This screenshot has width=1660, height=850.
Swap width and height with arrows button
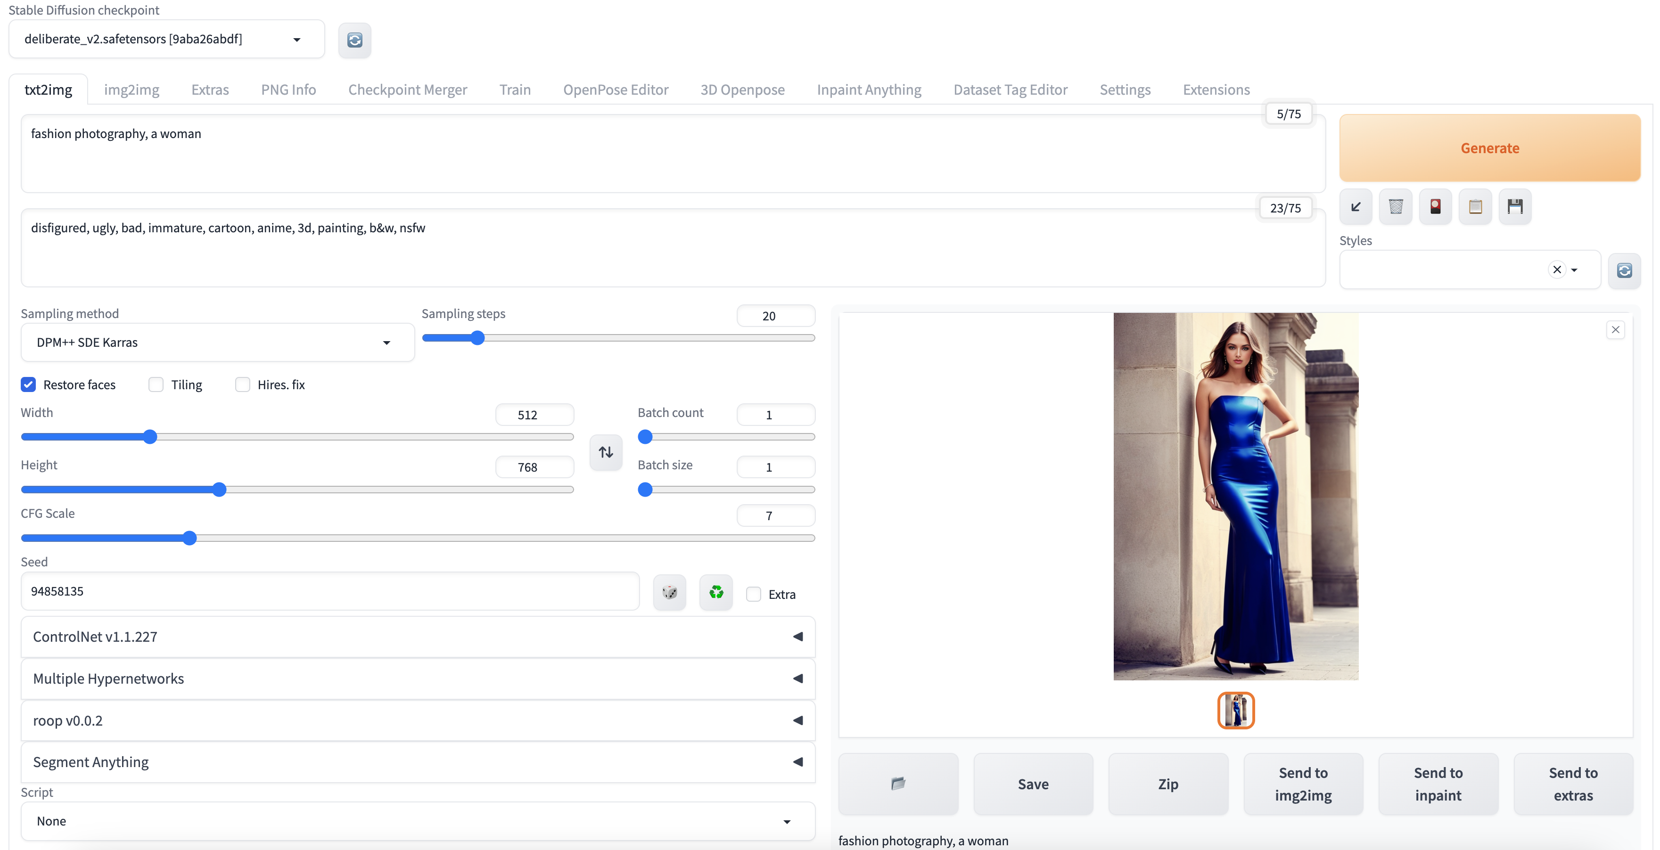click(606, 452)
